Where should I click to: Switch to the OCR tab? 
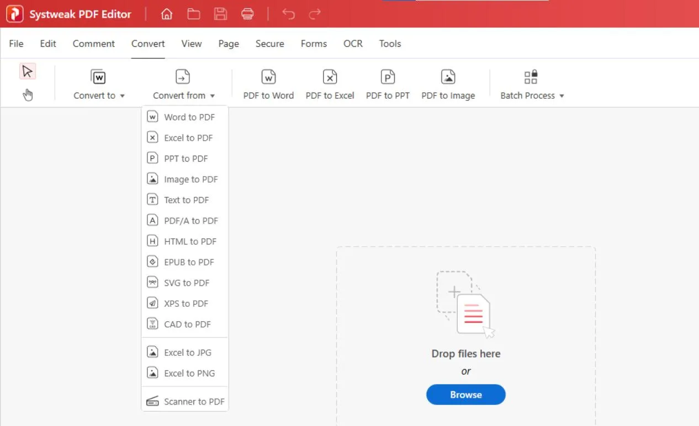tap(353, 43)
